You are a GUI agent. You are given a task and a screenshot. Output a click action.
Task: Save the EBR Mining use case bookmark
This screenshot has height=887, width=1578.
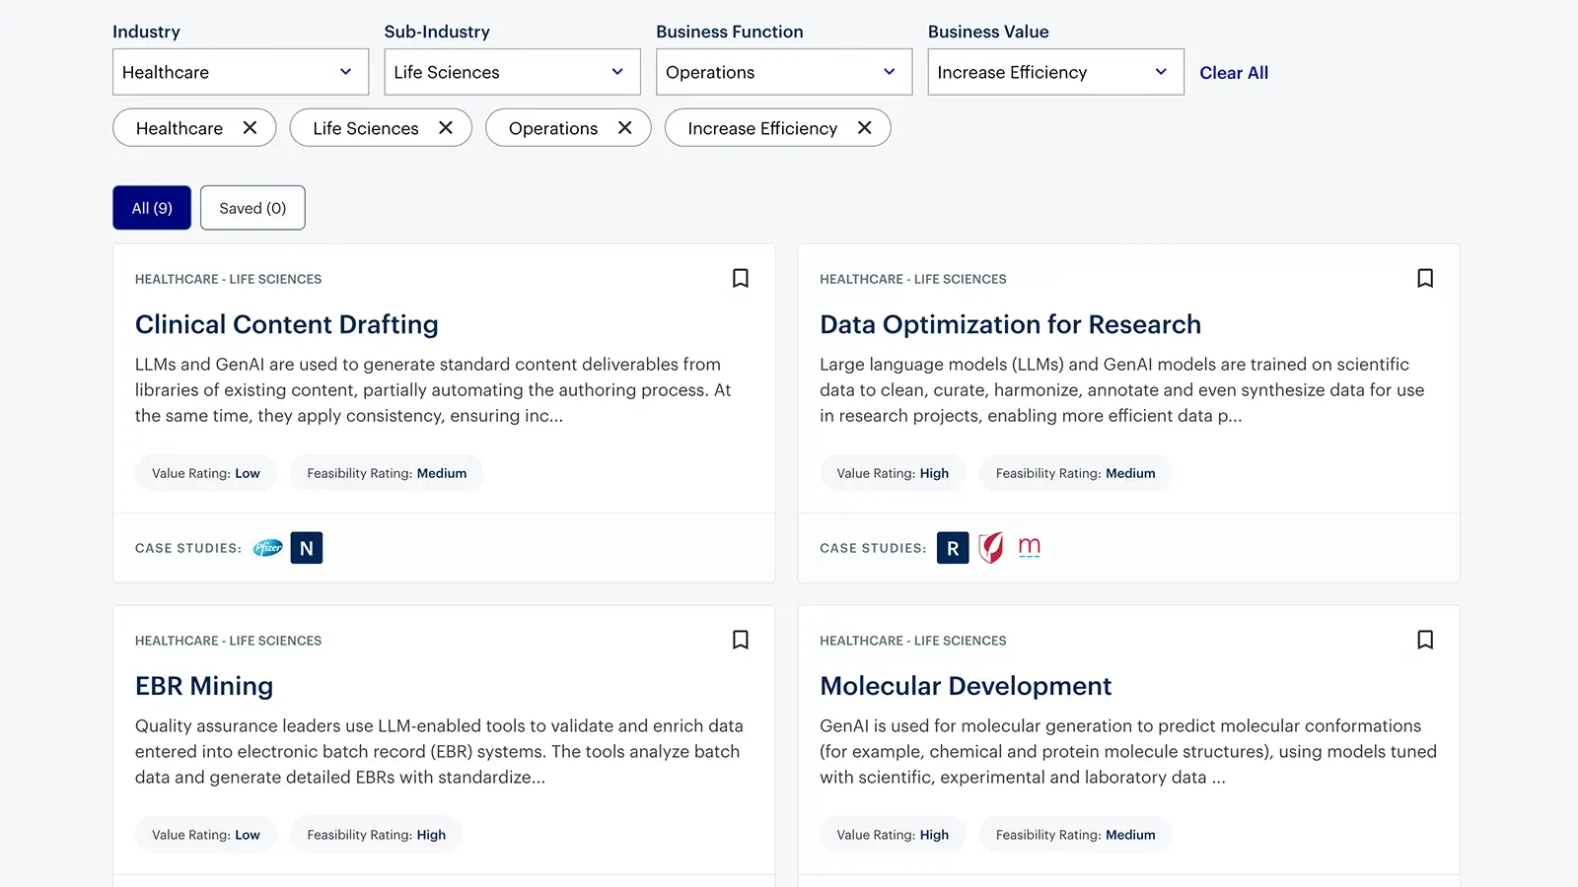click(741, 640)
